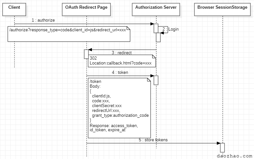
Task: Select activation bar on OAuth Redirect Page lifeline
Action: point(86,54)
